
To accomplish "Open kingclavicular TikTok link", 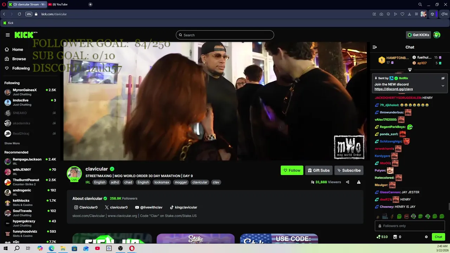I will (x=184, y=207).
